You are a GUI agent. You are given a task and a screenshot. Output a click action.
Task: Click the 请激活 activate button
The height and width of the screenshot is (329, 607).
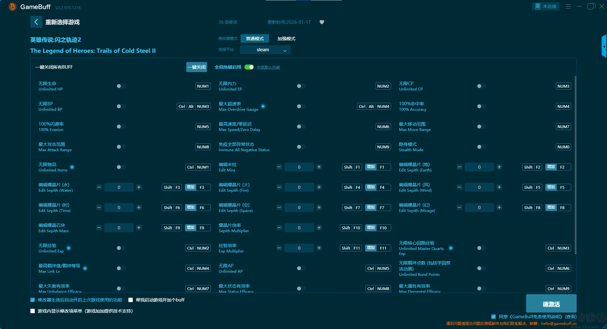[x=551, y=304]
